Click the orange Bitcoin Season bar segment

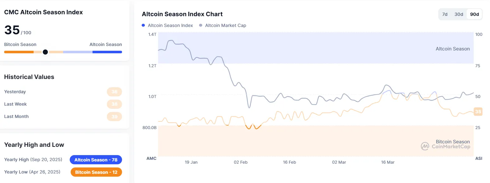(x=19, y=52)
